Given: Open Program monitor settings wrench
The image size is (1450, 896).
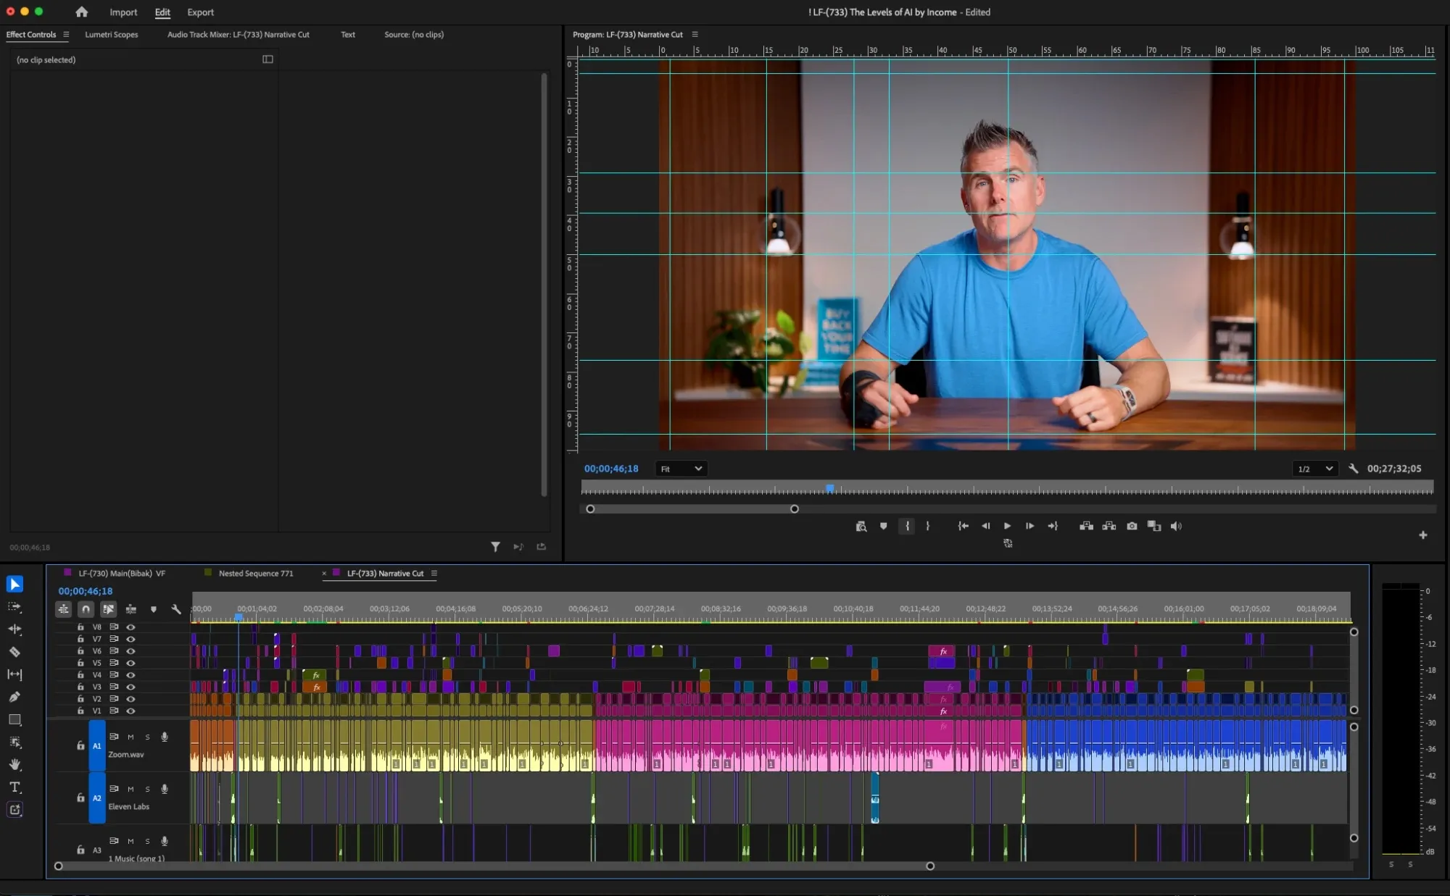Looking at the screenshot, I should click(1353, 469).
